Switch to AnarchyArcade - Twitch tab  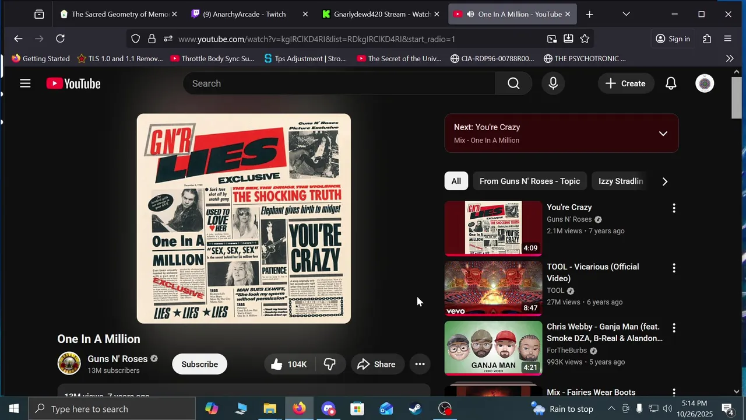pos(250,14)
